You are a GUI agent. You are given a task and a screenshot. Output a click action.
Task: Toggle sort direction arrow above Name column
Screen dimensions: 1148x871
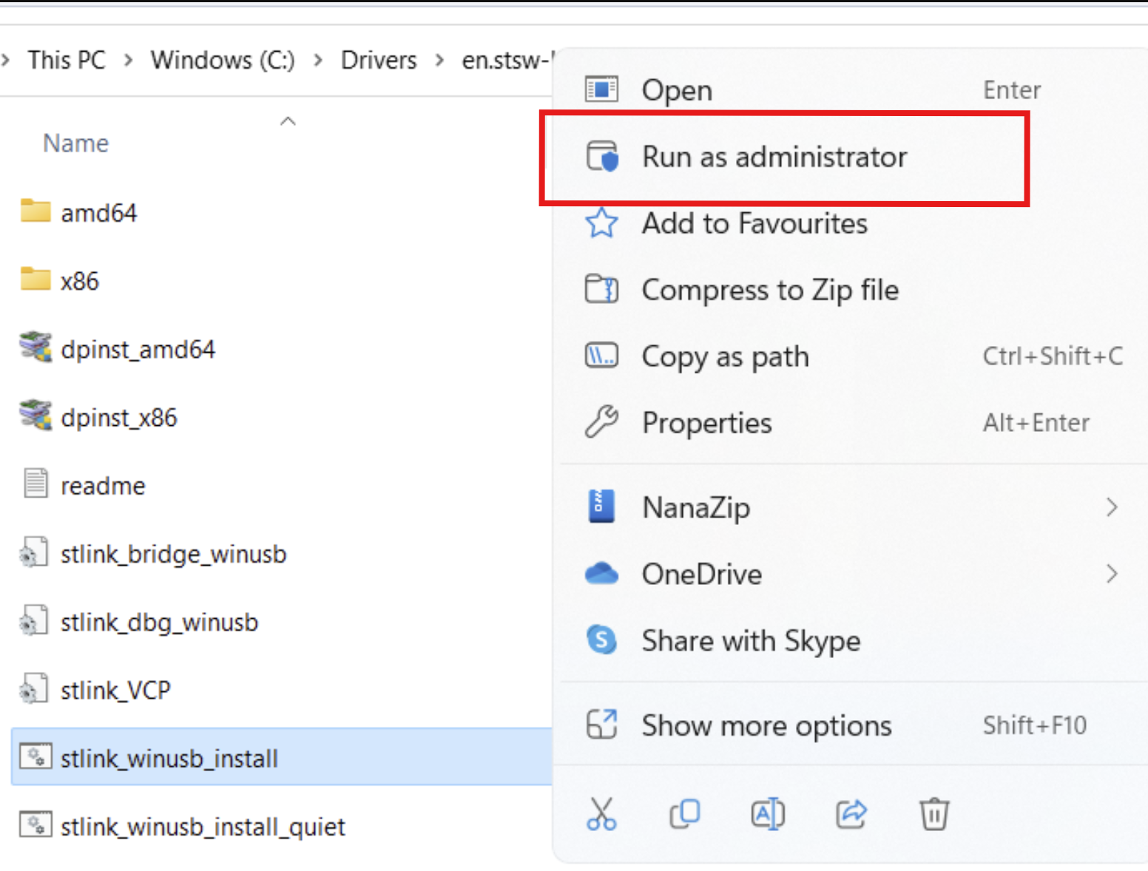point(288,121)
